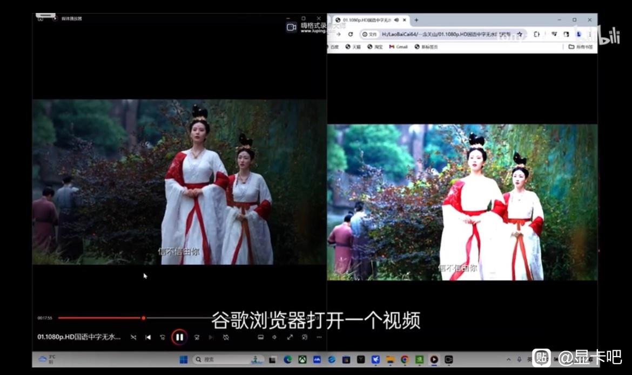Switch media player to mini player view
632x375 pixels.
click(x=304, y=337)
